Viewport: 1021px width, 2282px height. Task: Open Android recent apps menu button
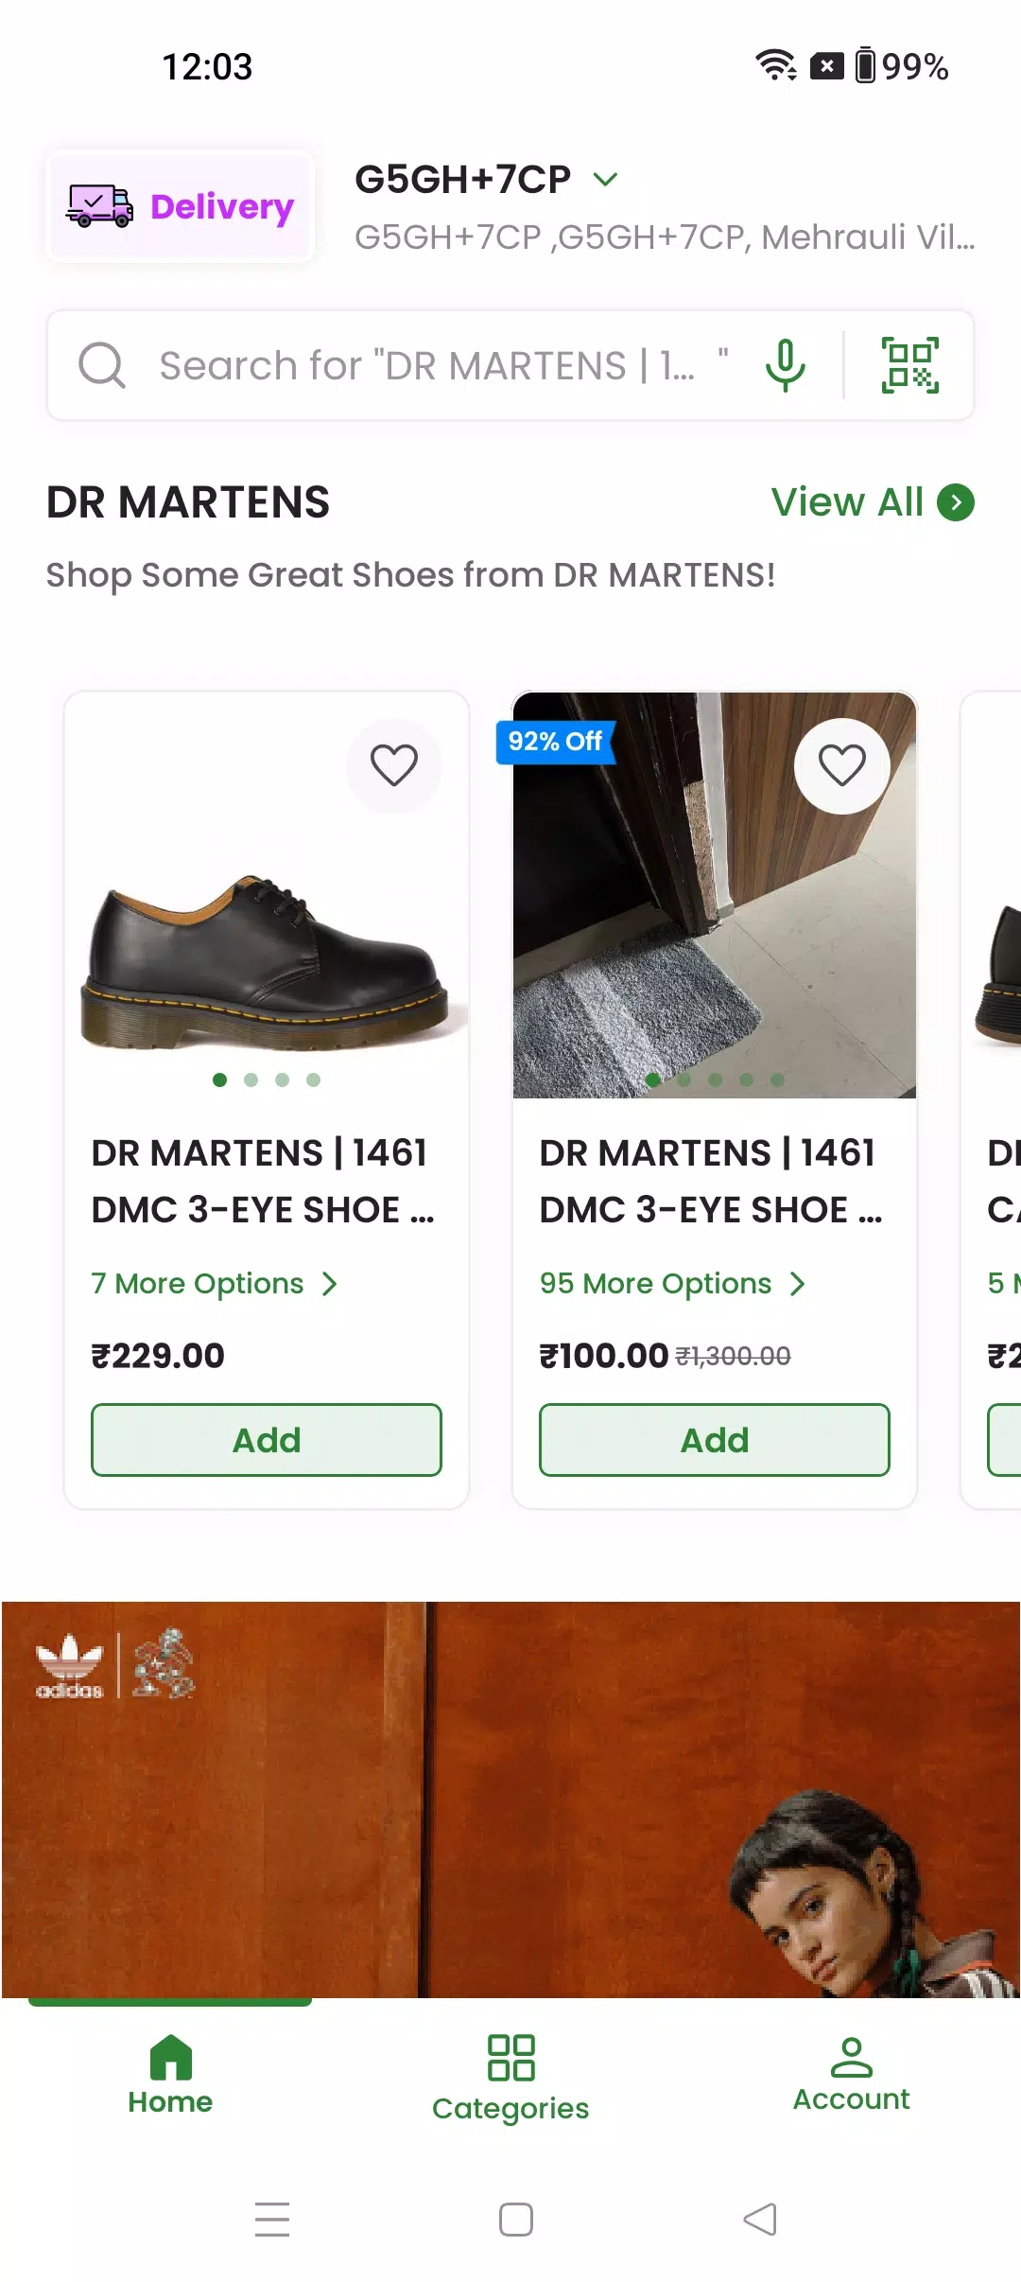(272, 2219)
